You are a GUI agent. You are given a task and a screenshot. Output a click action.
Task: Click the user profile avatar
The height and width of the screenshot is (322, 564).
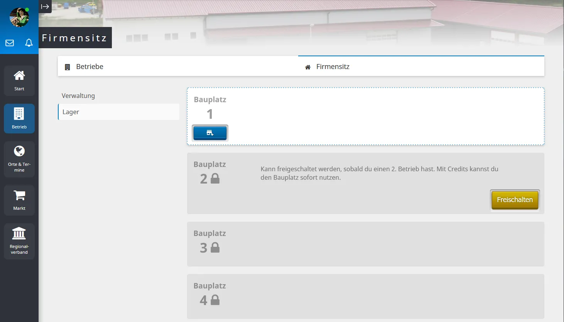tap(19, 17)
